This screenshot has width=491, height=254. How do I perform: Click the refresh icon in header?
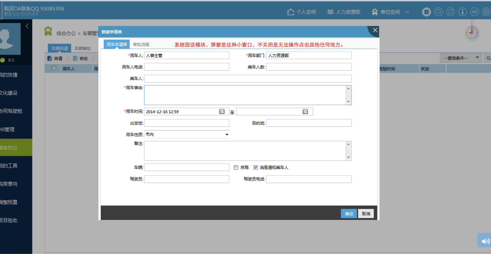450,12
